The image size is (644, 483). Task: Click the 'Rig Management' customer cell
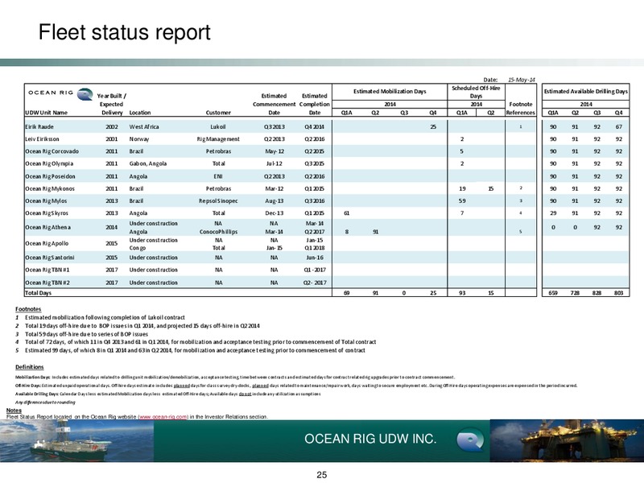218,138
